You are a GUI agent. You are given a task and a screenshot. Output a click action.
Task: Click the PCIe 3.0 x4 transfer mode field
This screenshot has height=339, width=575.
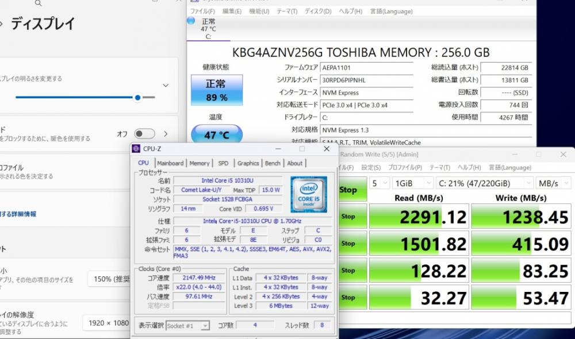click(x=367, y=105)
